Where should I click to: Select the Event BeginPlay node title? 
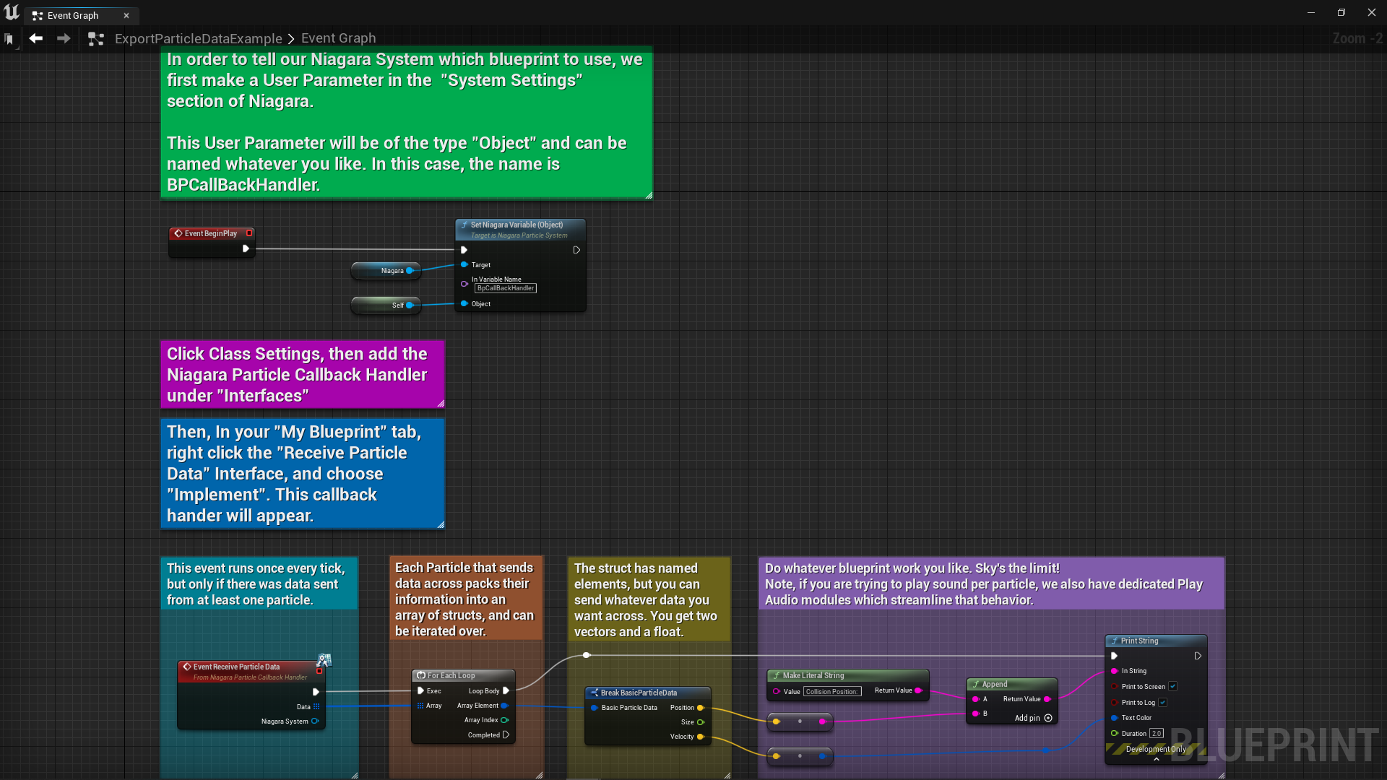(x=210, y=233)
